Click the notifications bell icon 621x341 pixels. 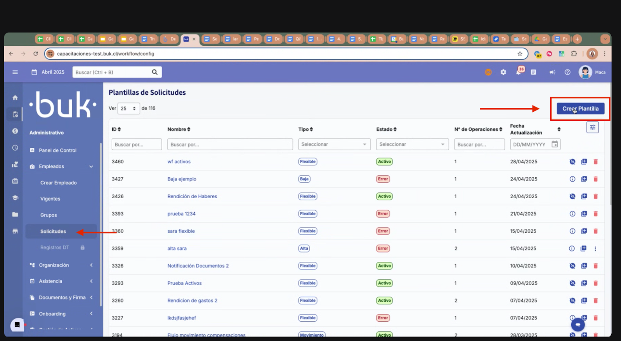click(x=519, y=72)
